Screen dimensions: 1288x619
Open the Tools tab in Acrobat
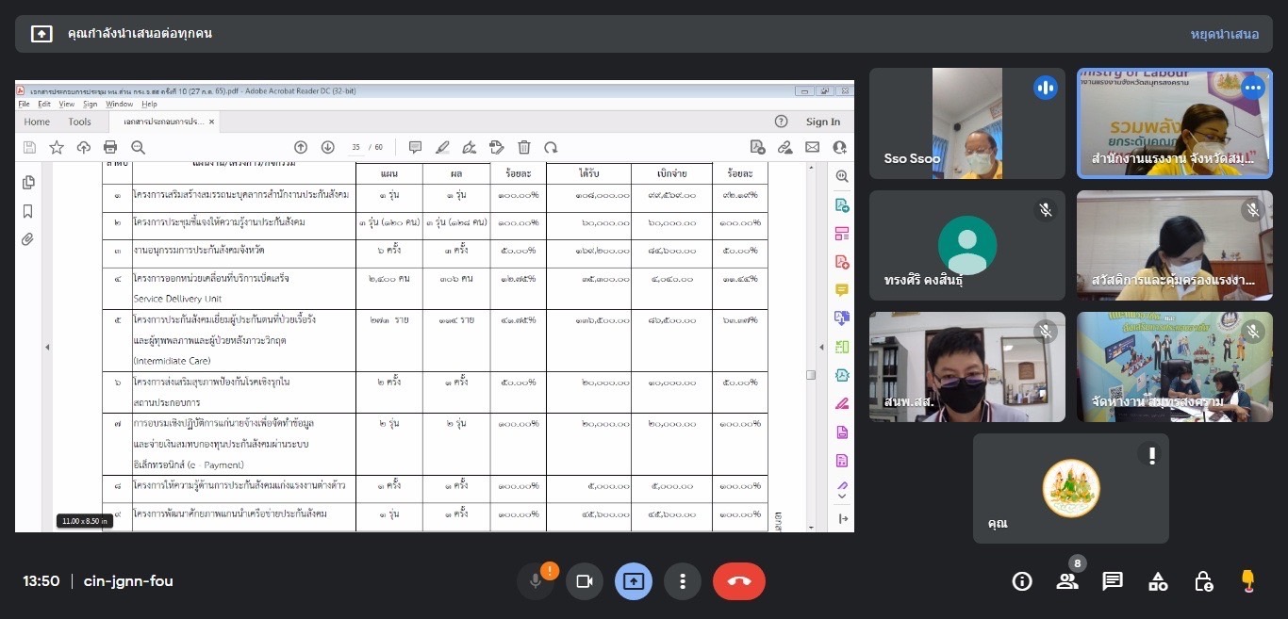point(80,122)
